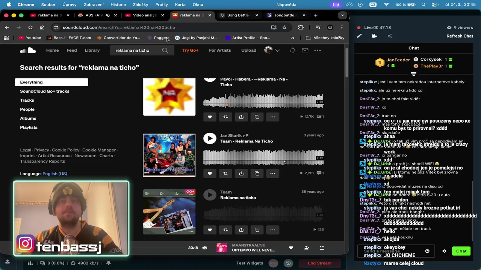Open Chrome extensions puzzle icon
Screen dimensions: 481x270
click(x=301, y=27)
